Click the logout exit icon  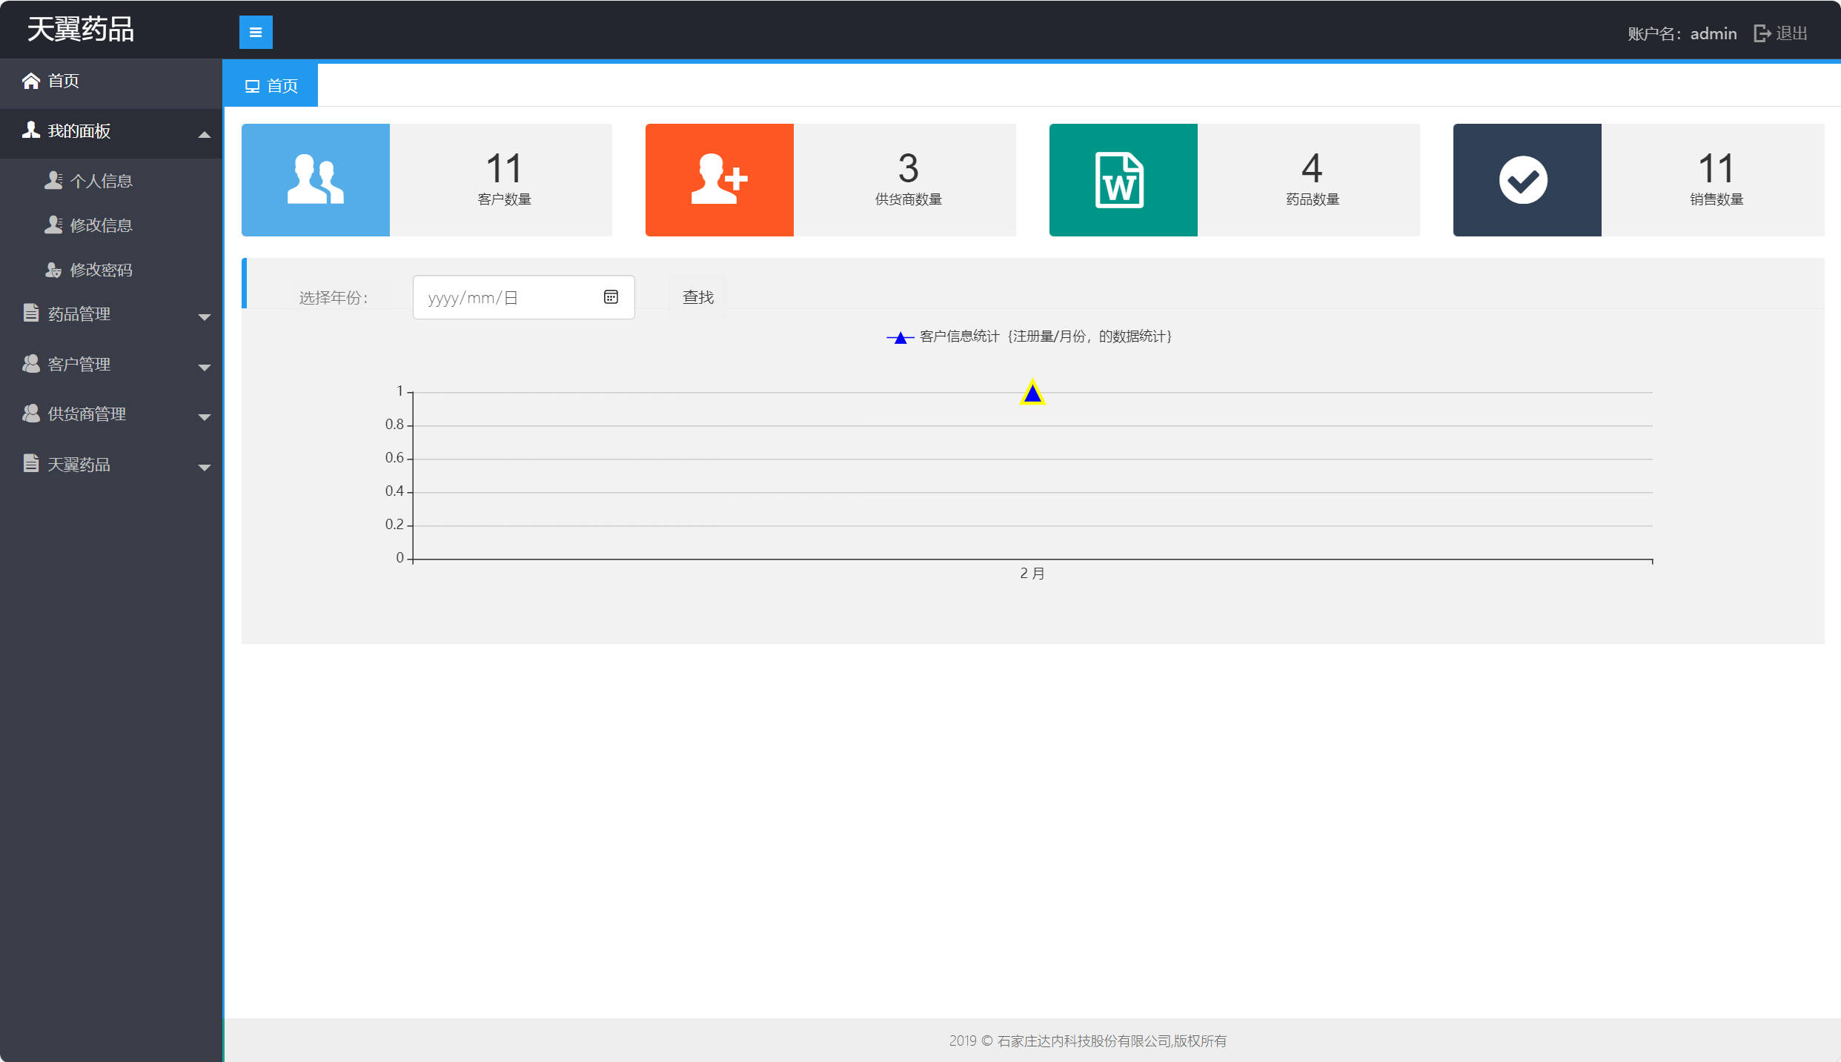pos(1762,33)
